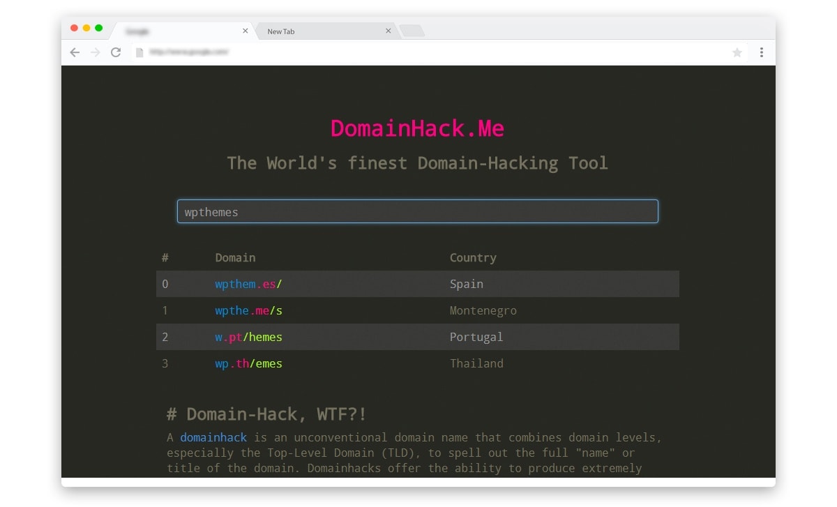Image resolution: width=837 pixels, height=507 pixels.
Task: Click the yellow minimize window button
Action: pos(86,28)
